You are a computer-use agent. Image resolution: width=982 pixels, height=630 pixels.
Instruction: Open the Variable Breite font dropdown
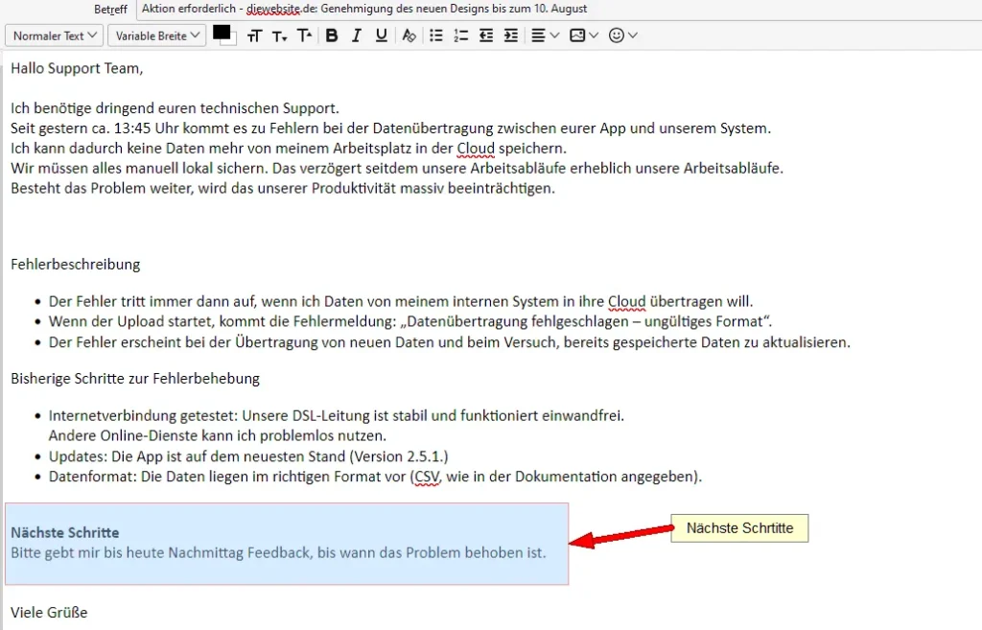(x=156, y=35)
